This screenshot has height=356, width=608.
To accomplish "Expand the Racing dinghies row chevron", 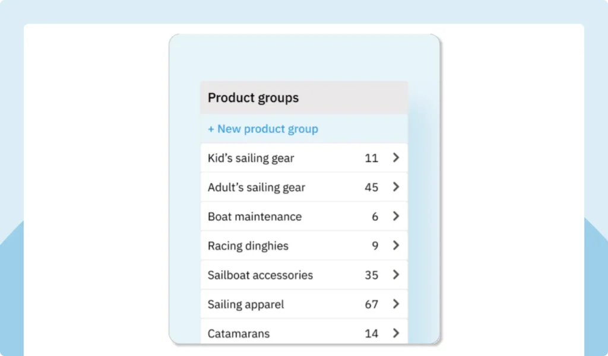I will (x=396, y=245).
